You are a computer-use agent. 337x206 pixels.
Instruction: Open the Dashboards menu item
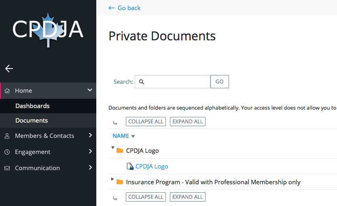pyautogui.click(x=32, y=106)
